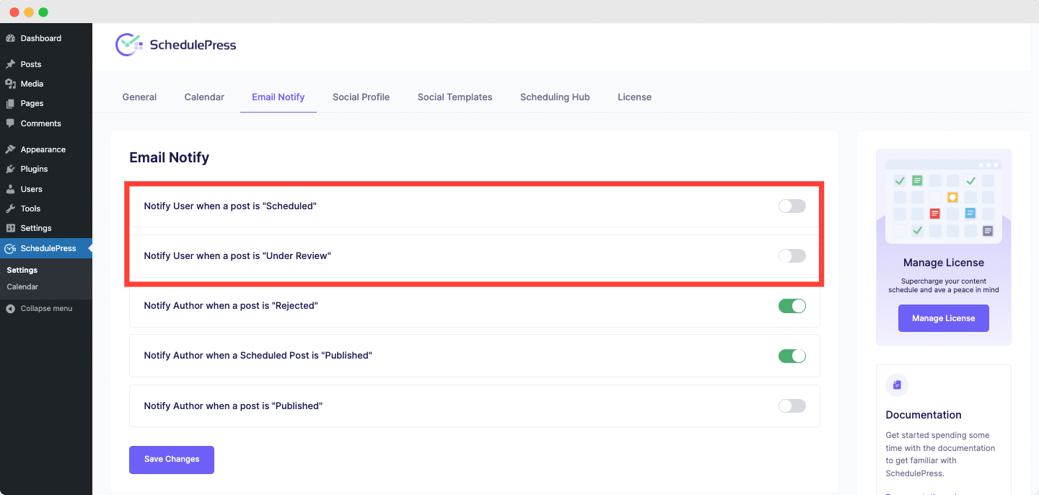The image size is (1039, 495).
Task: Click the Media icon in the sidebar
Action: tap(10, 84)
